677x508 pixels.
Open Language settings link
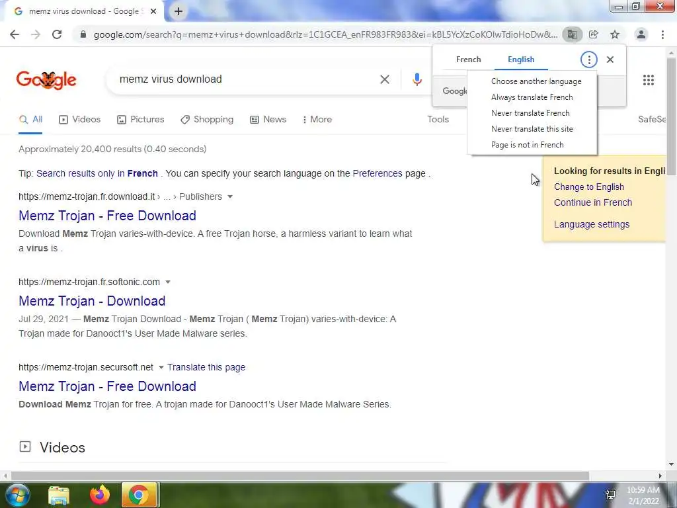(592, 225)
